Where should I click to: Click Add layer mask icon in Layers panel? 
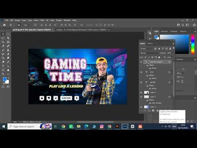pyautogui.click(x=153, y=111)
